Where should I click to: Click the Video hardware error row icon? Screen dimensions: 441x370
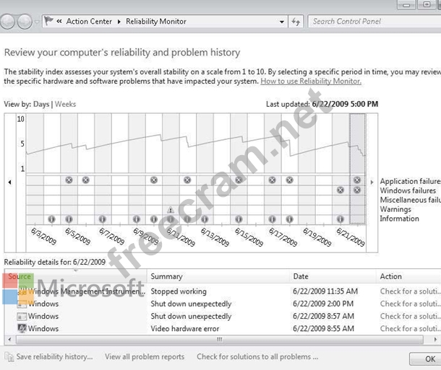click(x=22, y=328)
